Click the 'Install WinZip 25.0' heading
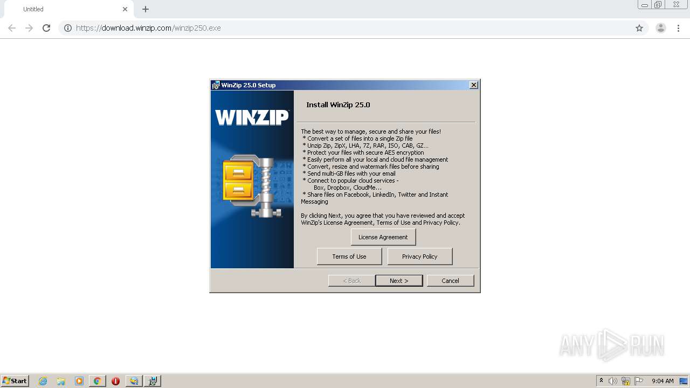Screen dimensions: 690x388 (338, 105)
